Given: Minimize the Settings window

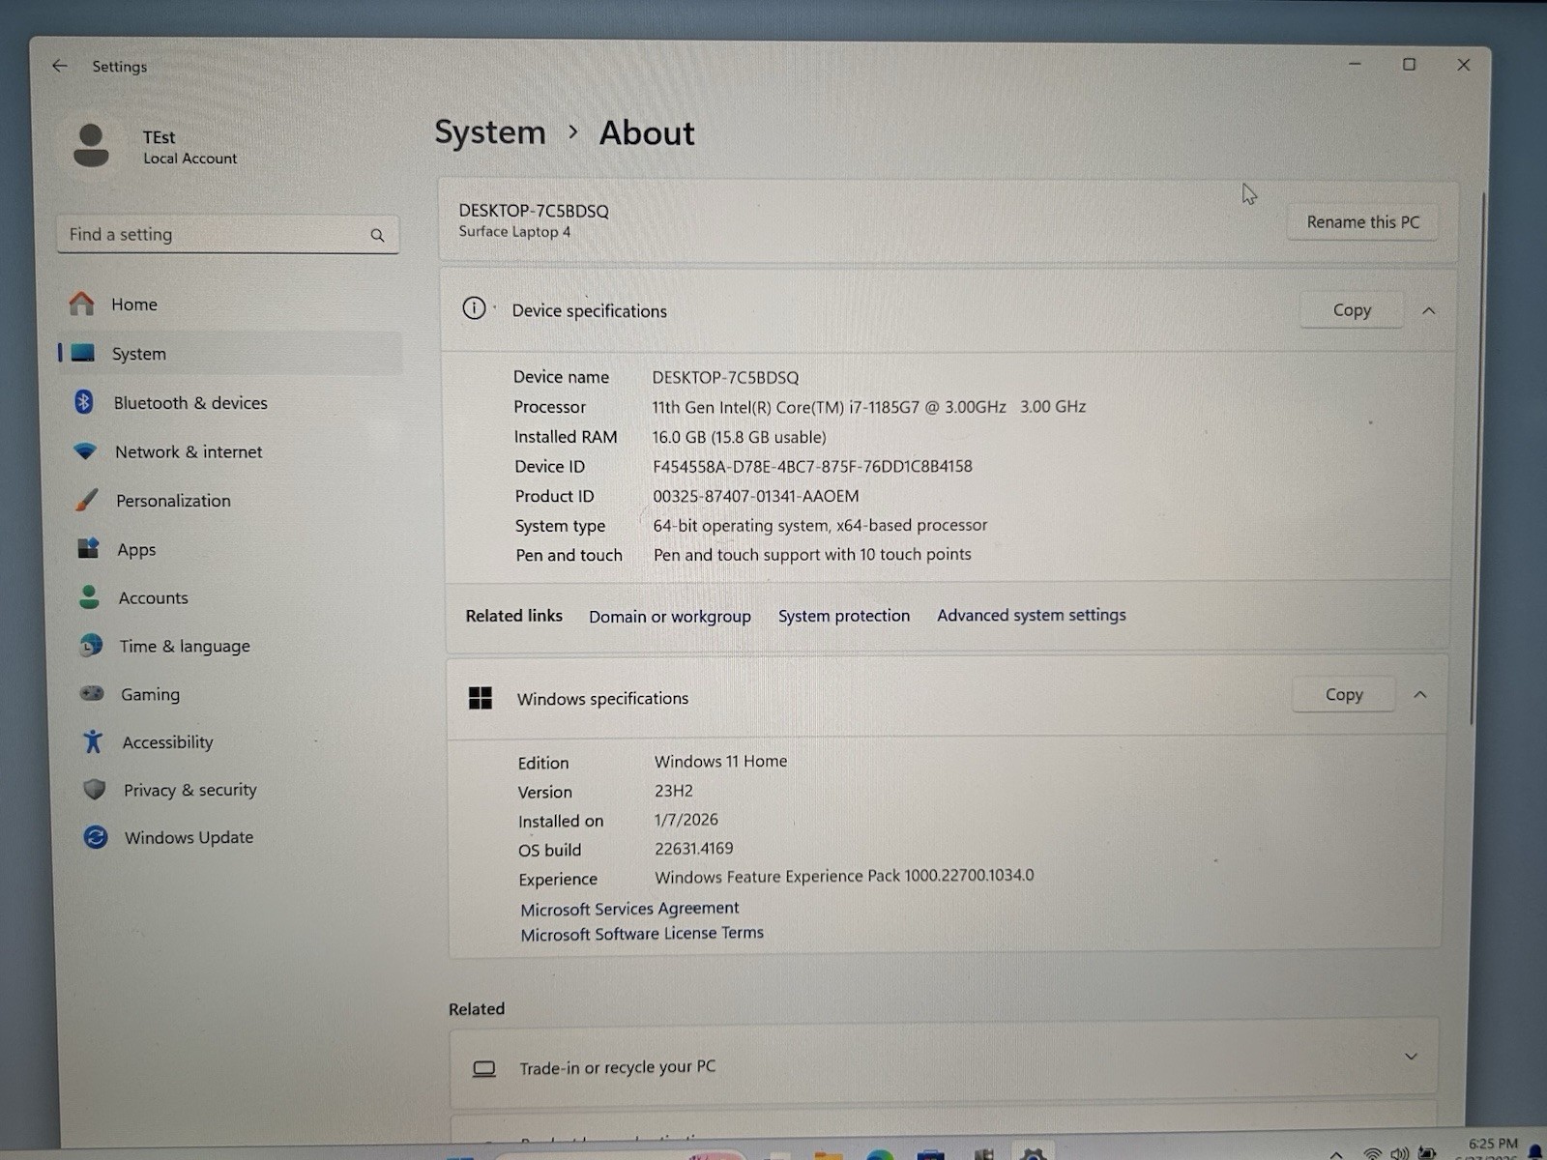Looking at the screenshot, I should pyautogui.click(x=1355, y=64).
